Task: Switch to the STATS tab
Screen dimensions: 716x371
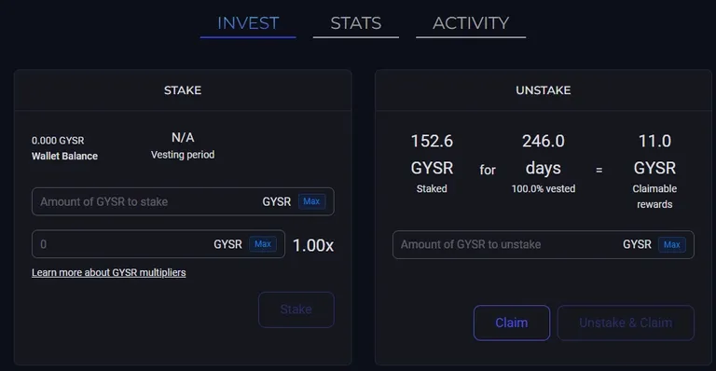Action: click(x=356, y=23)
